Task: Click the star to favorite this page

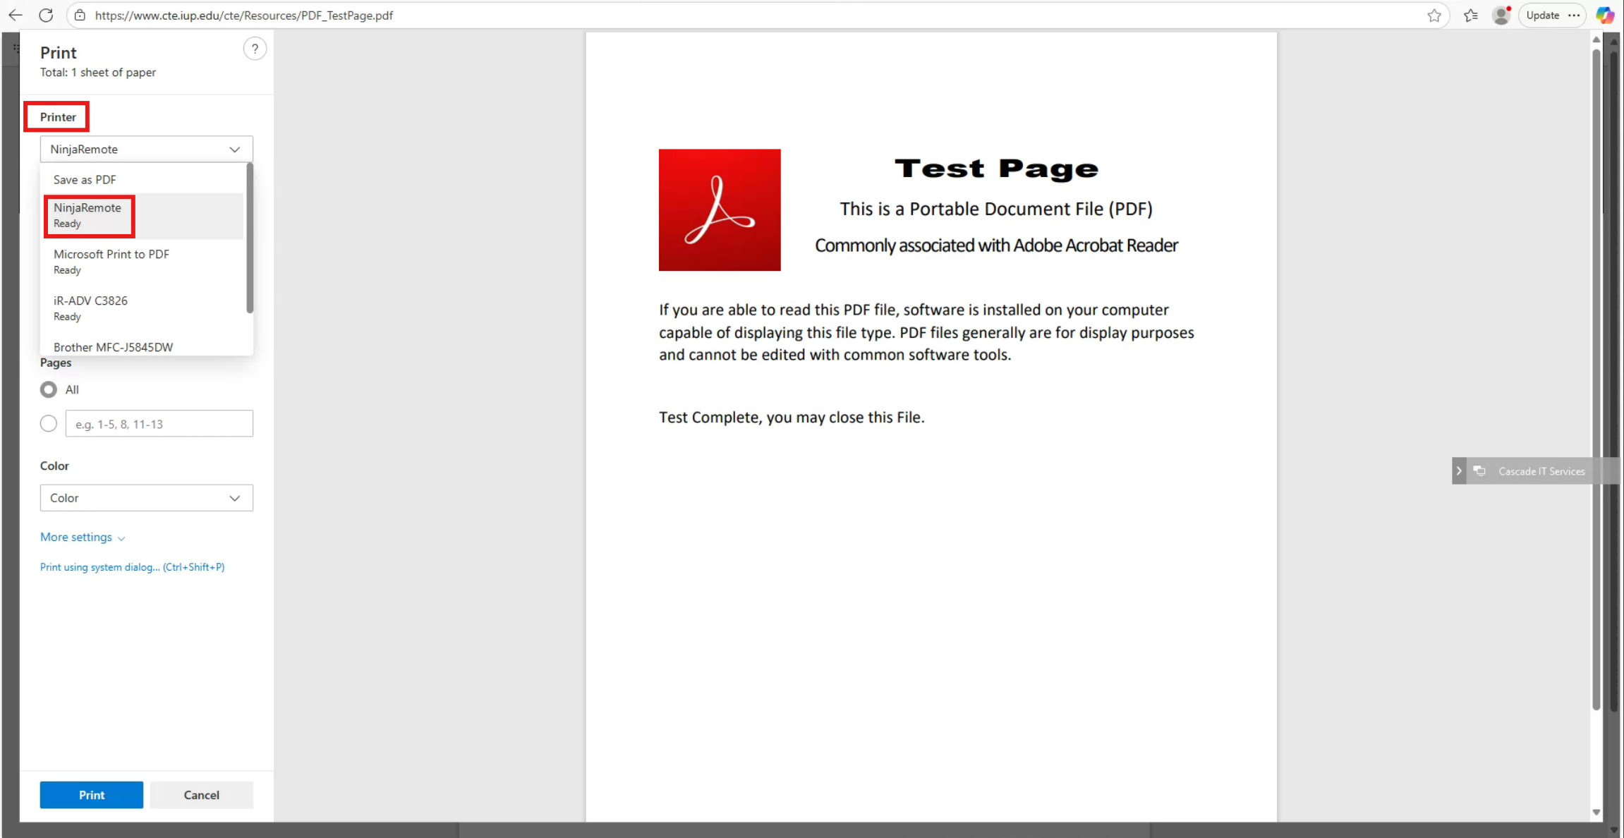Action: pyautogui.click(x=1434, y=15)
